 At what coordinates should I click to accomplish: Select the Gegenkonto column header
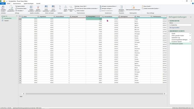(x=45, y=17)
